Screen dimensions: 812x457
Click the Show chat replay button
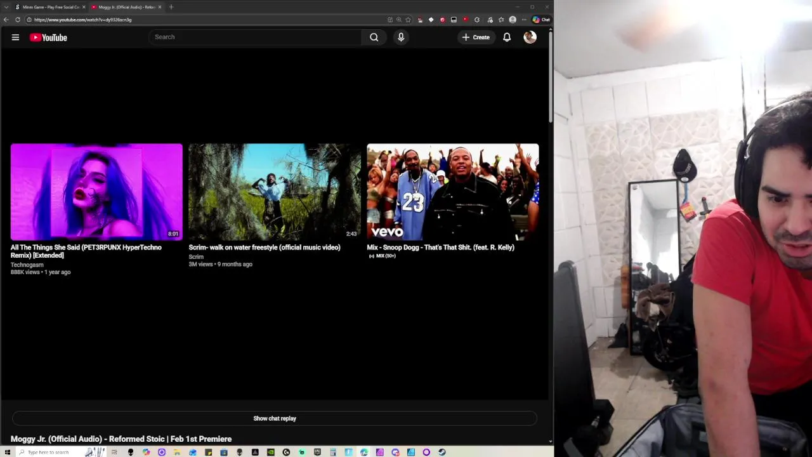coord(275,418)
